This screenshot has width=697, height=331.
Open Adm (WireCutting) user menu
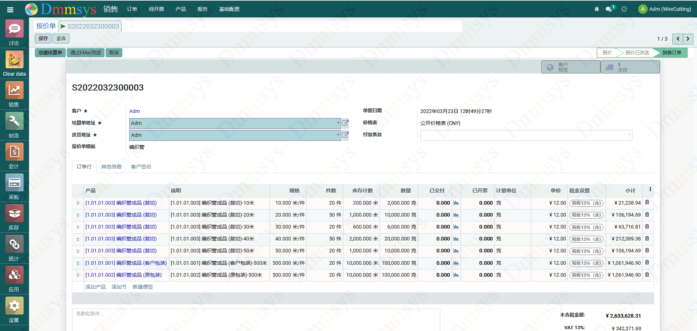coord(665,9)
